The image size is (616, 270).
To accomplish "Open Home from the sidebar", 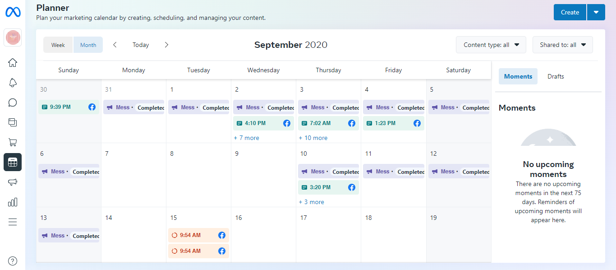I will [x=13, y=63].
